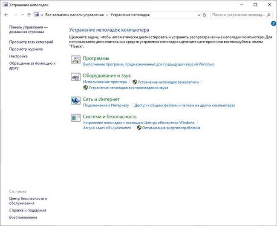Click the control panel icon in address bar
The image size is (277, 226).
click(37, 15)
